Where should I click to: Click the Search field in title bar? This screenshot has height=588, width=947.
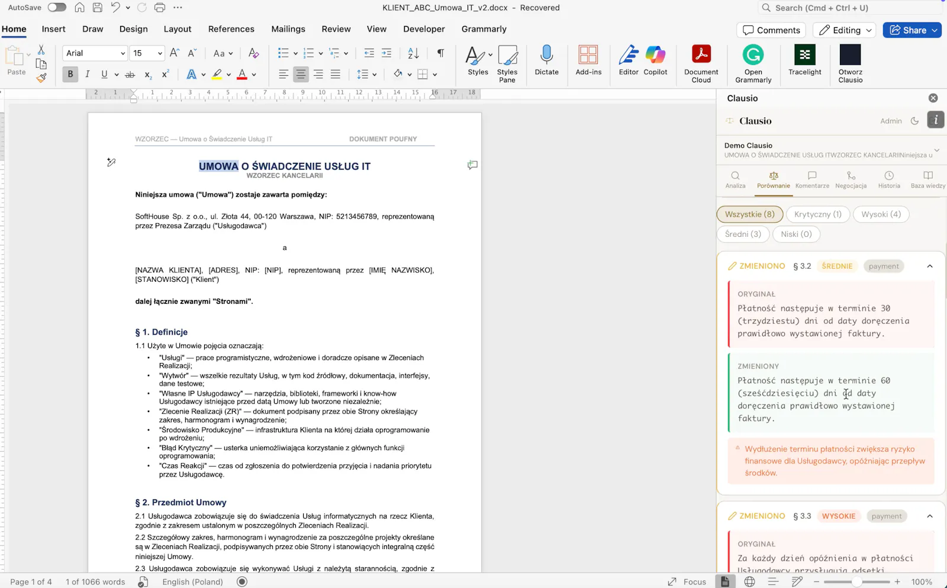tap(849, 8)
